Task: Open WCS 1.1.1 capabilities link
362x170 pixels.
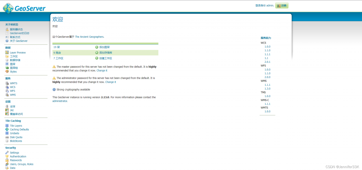Action: 268,54
